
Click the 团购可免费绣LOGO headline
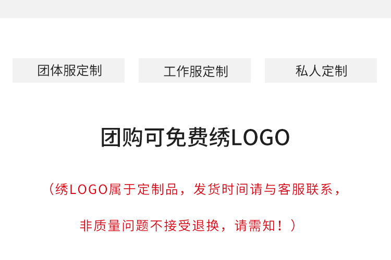click(x=195, y=137)
